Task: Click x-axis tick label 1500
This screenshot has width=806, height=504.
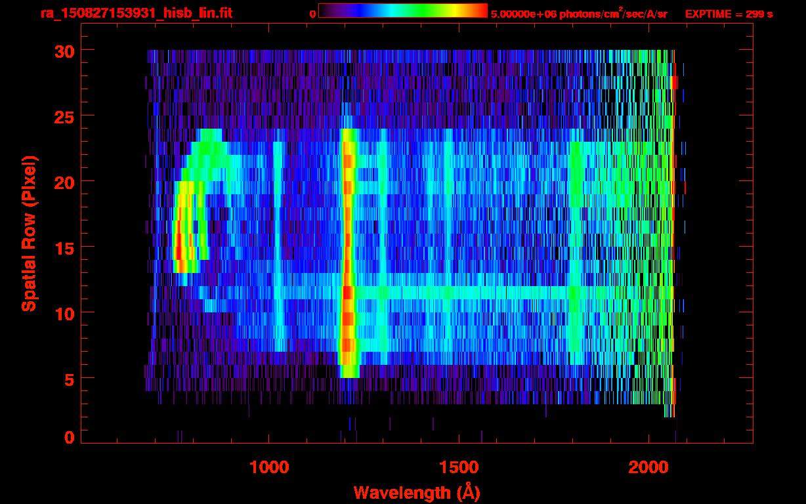Action: click(459, 467)
